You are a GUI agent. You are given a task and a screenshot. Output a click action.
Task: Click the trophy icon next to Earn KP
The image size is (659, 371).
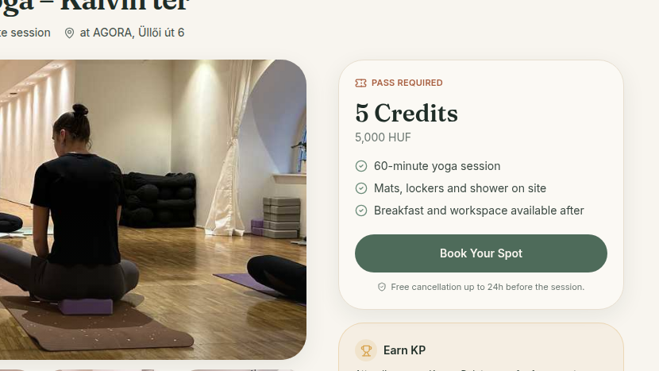point(366,350)
